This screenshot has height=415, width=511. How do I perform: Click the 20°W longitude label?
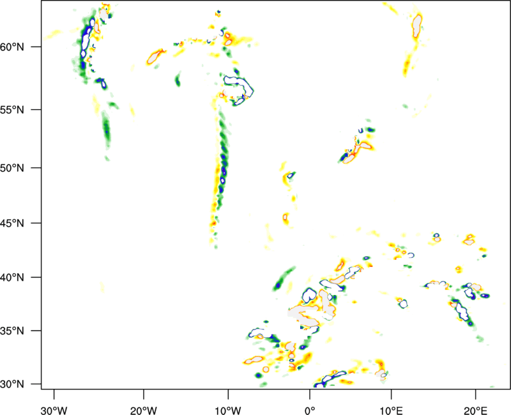tap(144, 411)
